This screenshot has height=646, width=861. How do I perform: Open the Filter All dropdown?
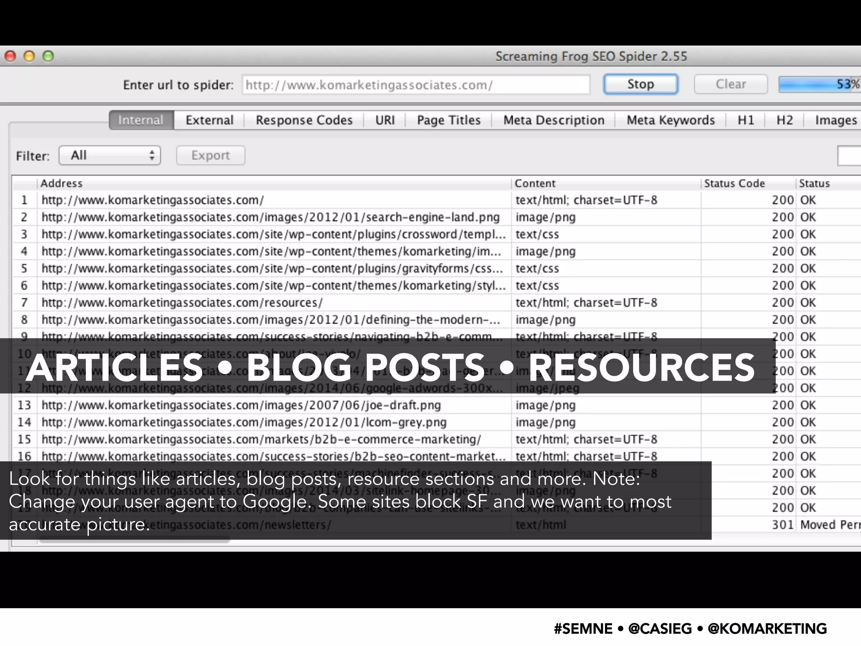[110, 155]
